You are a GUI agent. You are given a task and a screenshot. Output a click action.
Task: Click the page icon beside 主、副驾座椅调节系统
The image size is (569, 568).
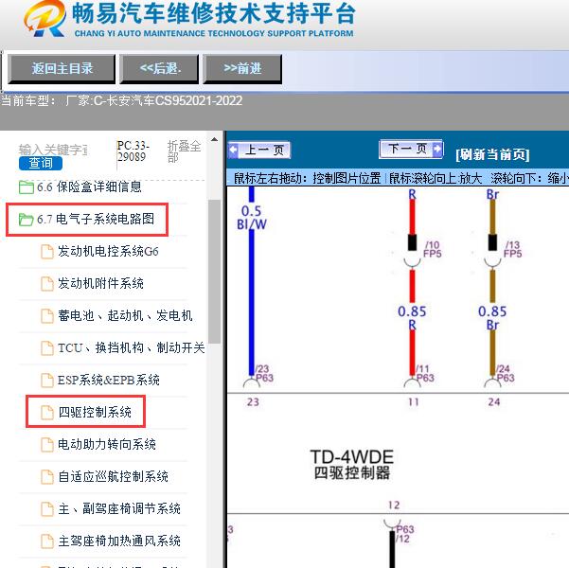[46, 509]
